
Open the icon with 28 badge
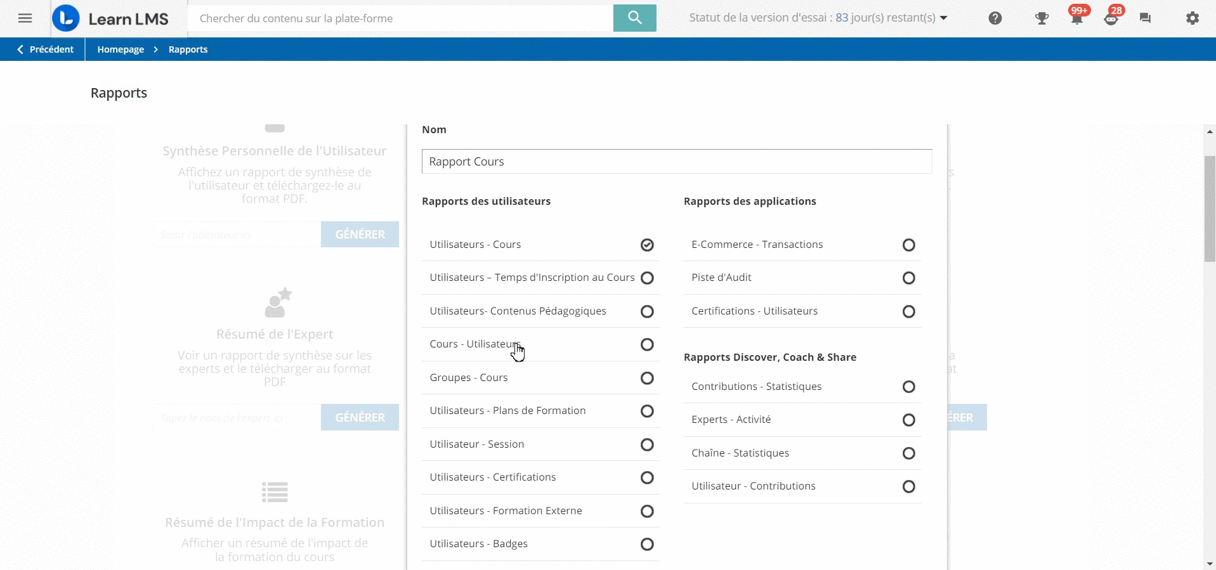point(1111,18)
